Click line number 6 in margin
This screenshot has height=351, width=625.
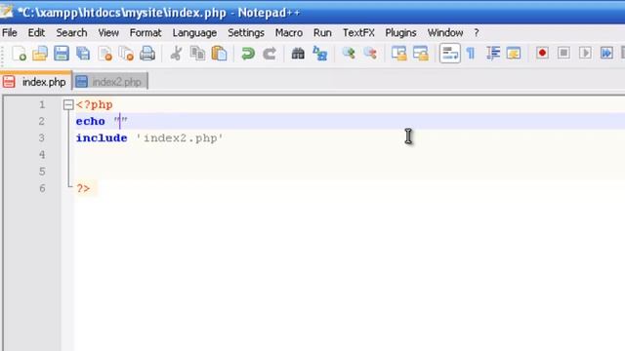(42, 188)
